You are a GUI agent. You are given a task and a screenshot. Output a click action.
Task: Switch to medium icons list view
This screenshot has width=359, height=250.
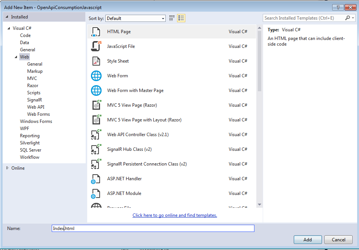tap(181, 18)
